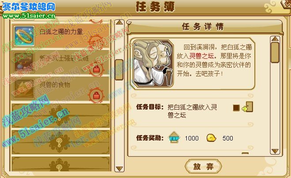
Task: Click quest list scrollbar down arrow
Action: point(119,169)
